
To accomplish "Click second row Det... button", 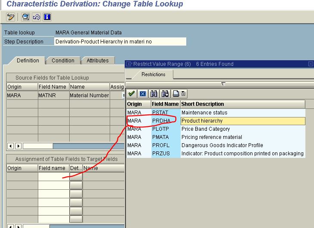I will tap(76, 185).
